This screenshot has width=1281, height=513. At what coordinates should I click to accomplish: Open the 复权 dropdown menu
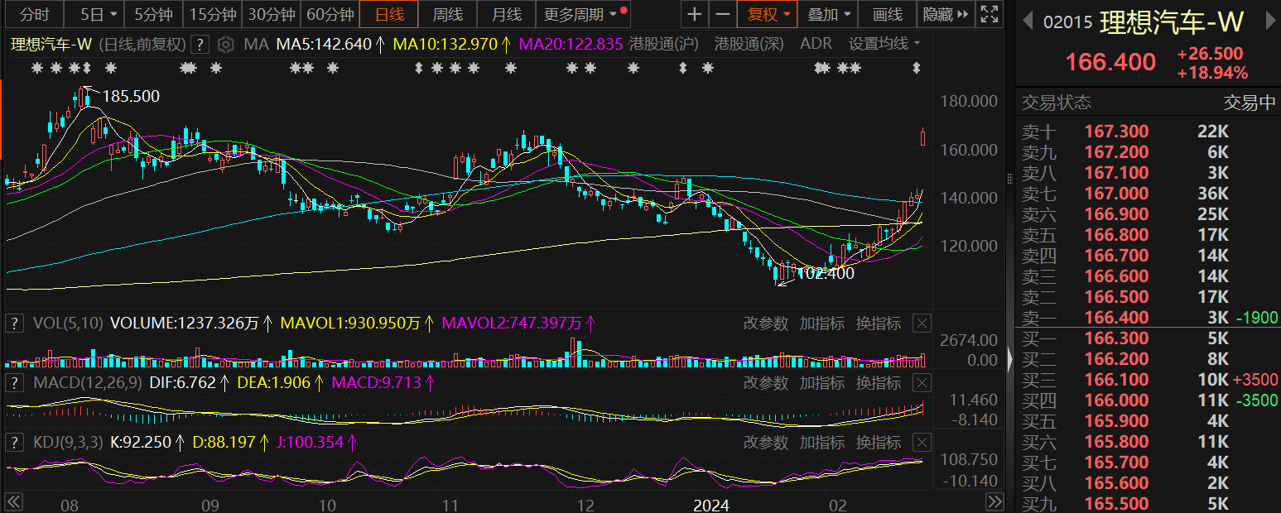769,14
